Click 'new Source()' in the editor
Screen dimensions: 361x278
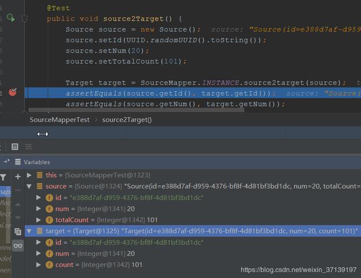168,29
